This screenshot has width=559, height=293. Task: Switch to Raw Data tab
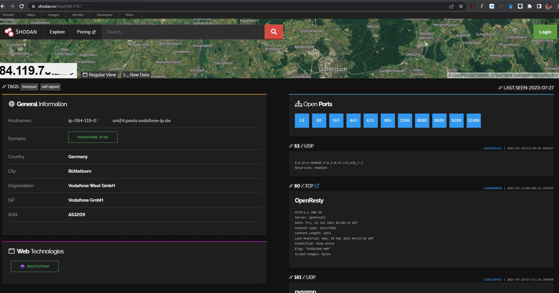(136, 75)
